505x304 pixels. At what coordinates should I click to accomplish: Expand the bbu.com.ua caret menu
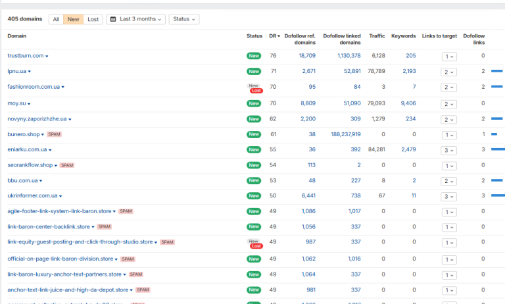point(41,181)
